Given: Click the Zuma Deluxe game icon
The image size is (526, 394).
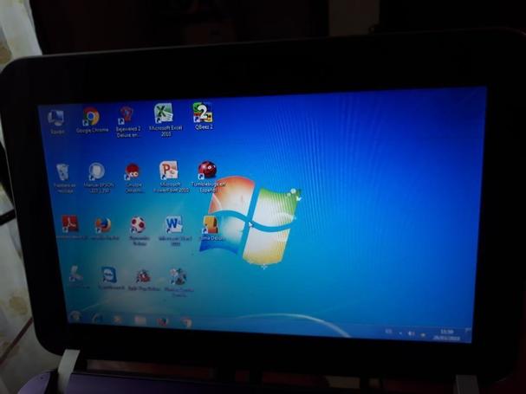Looking at the screenshot, I should click(211, 228).
